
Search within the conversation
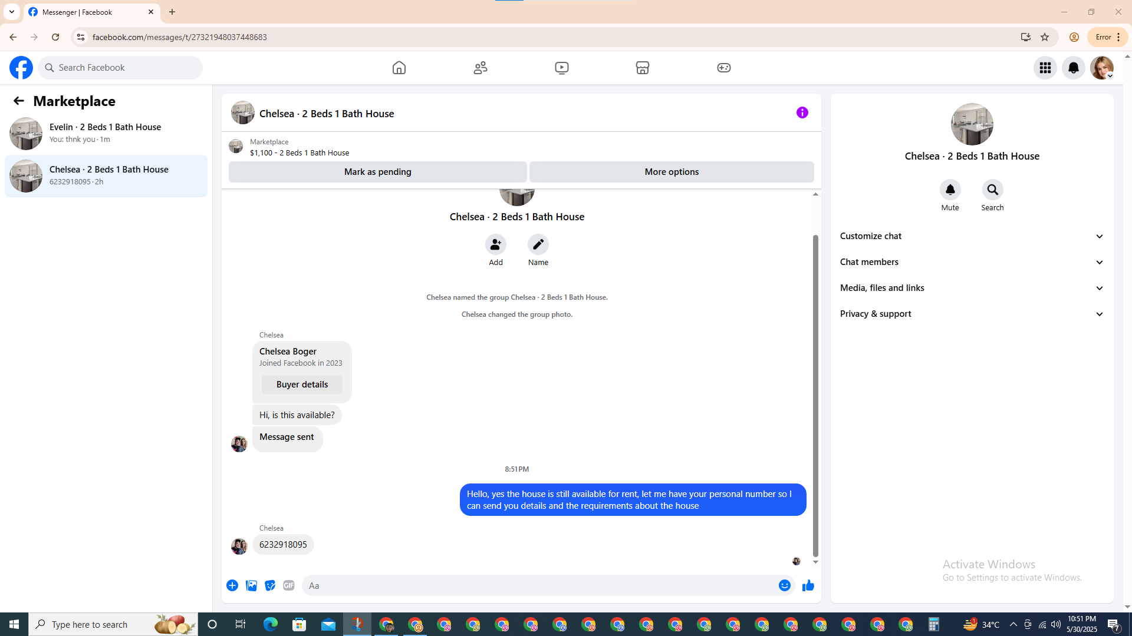point(993,190)
